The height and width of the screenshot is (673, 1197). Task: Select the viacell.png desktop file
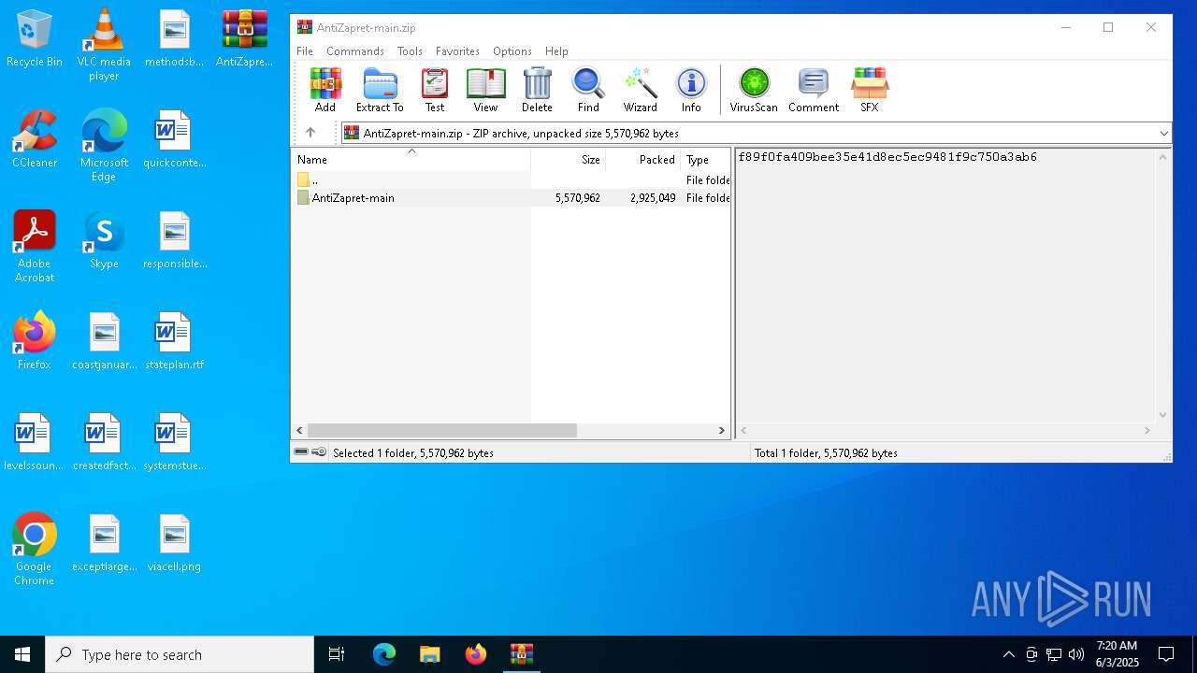174,543
